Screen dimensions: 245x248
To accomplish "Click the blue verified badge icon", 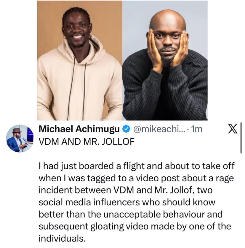I will click(126, 129).
